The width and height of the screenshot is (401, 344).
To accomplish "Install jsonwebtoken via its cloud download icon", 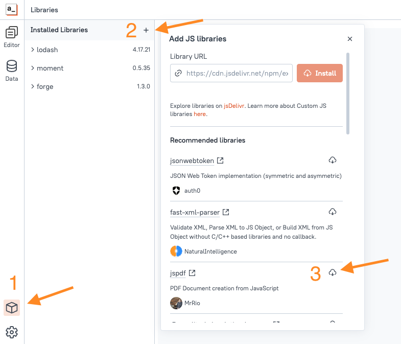I will tap(332, 160).
